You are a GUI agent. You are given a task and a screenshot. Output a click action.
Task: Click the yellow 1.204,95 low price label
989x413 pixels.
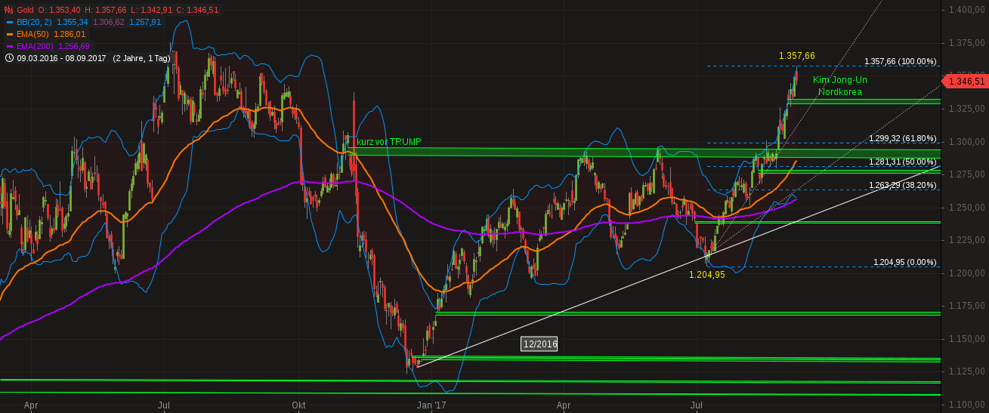pyautogui.click(x=706, y=275)
